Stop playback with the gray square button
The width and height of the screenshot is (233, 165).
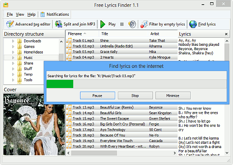[122, 24]
